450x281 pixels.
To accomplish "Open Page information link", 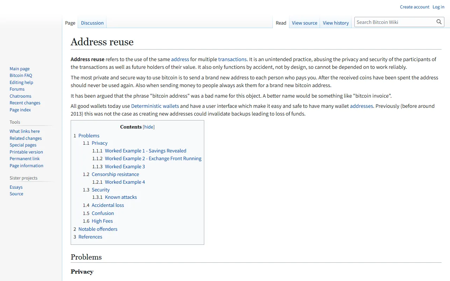I will click(26, 166).
